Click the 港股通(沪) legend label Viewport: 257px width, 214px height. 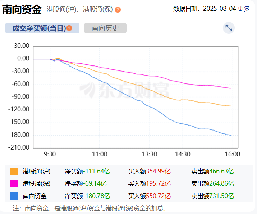pos(37,171)
